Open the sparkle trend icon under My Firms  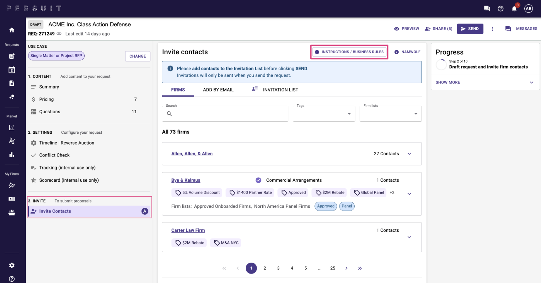(x=12, y=185)
